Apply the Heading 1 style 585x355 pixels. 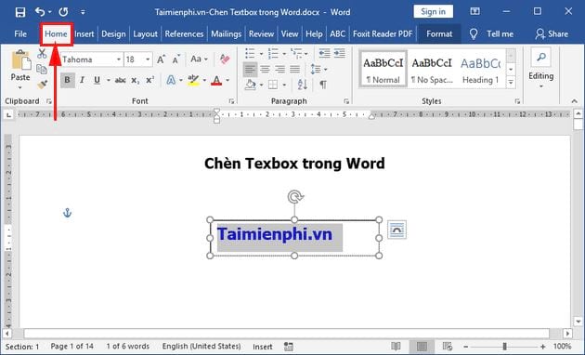(x=481, y=70)
